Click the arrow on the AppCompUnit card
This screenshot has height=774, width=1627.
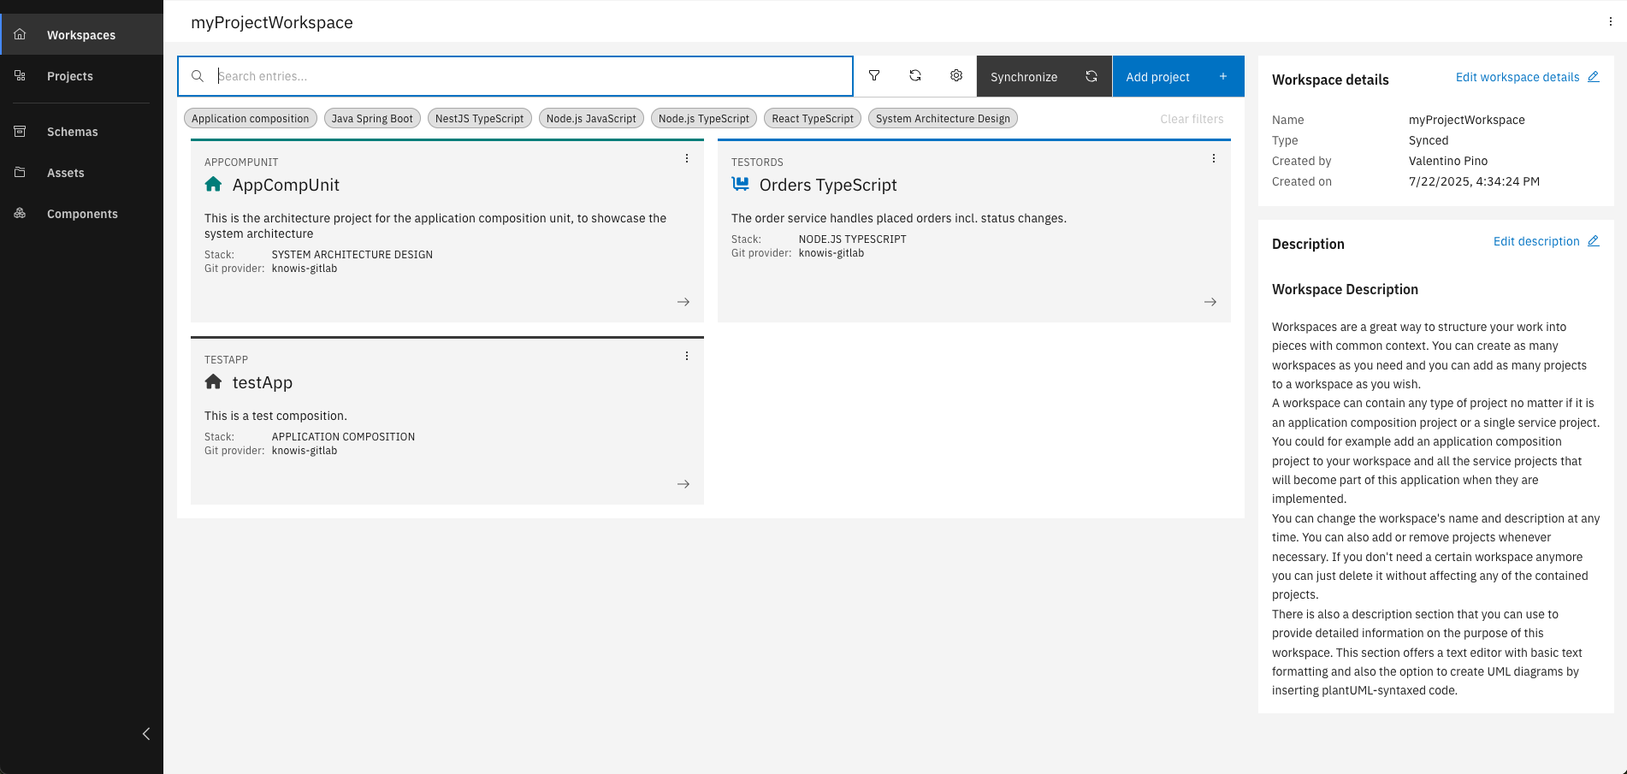tap(683, 302)
